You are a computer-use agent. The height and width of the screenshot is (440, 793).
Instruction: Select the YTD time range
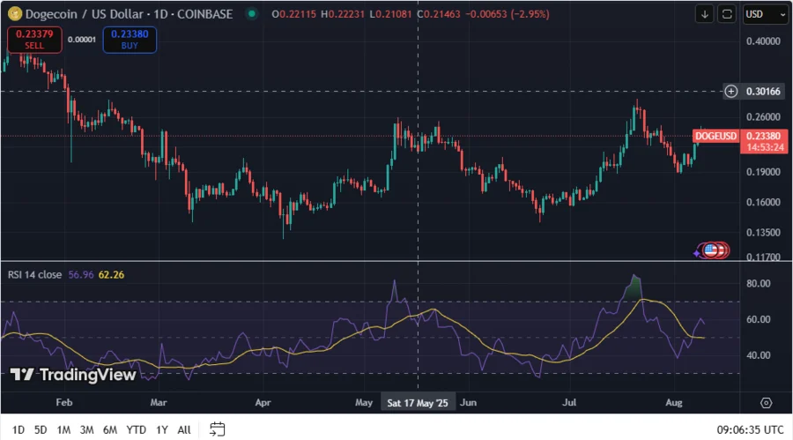click(x=136, y=430)
